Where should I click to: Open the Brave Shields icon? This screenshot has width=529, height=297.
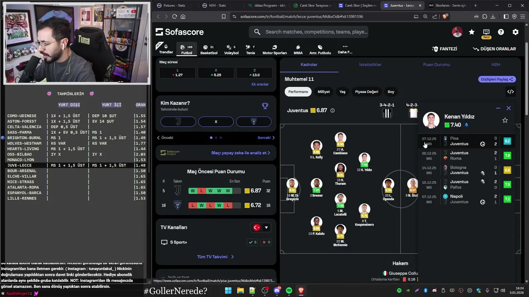pos(445,16)
